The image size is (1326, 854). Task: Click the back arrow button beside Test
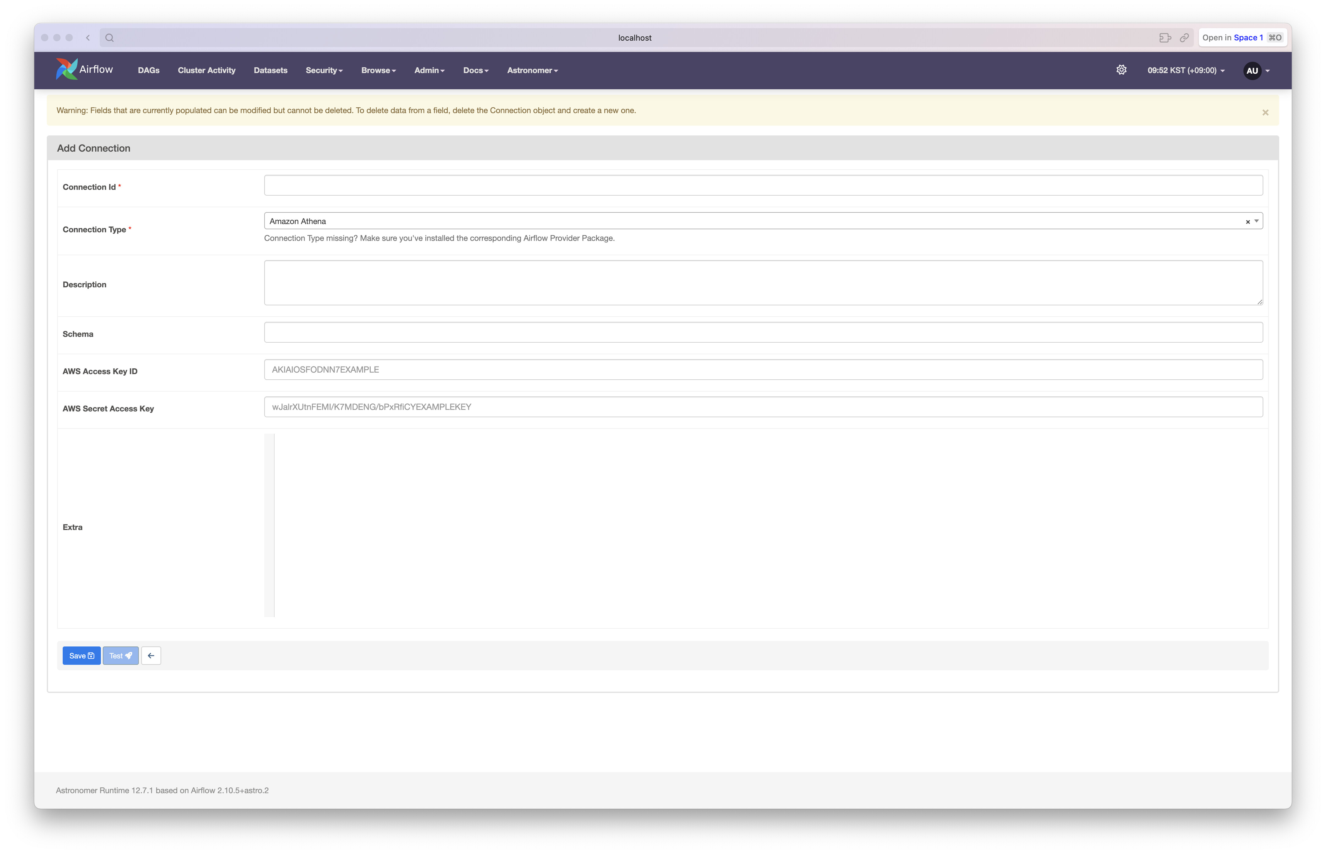pos(151,655)
